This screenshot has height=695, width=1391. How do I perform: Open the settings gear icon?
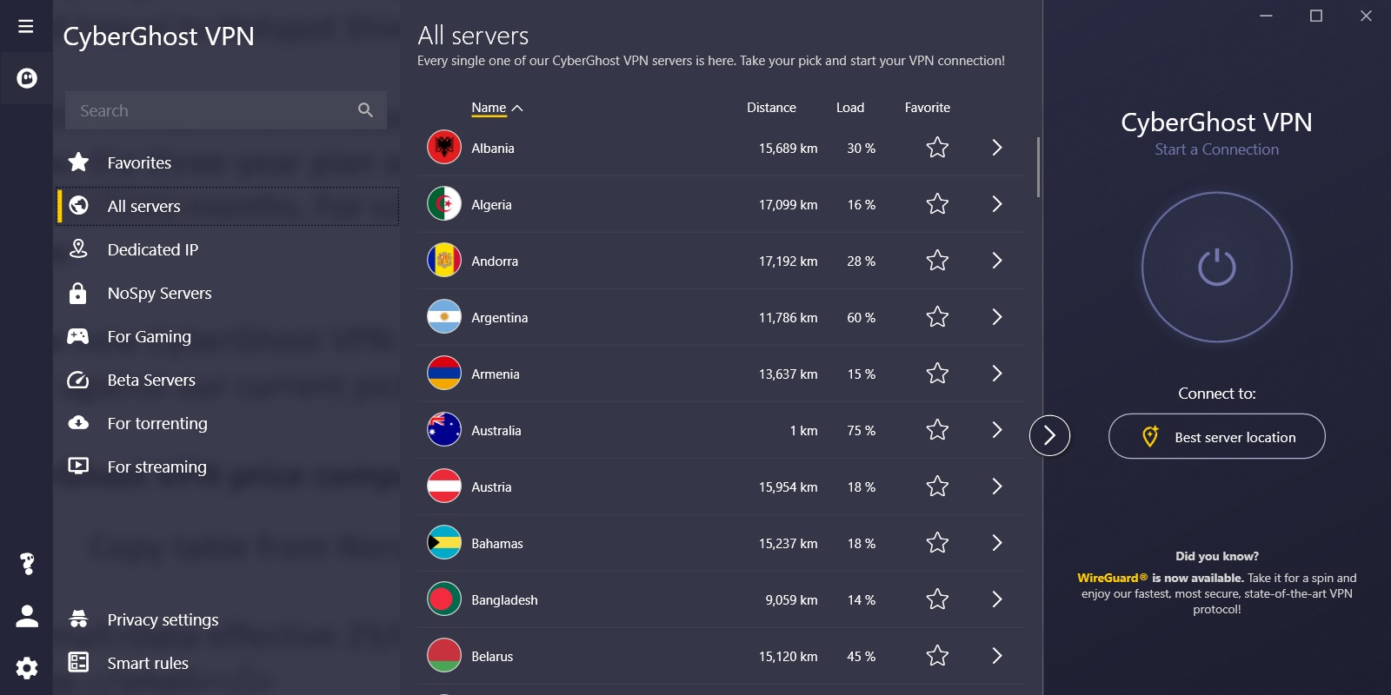(x=27, y=667)
